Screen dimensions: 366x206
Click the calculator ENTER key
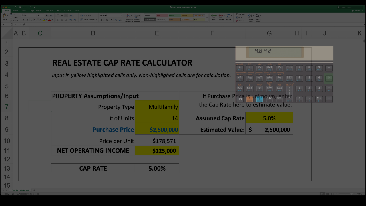[289, 94]
